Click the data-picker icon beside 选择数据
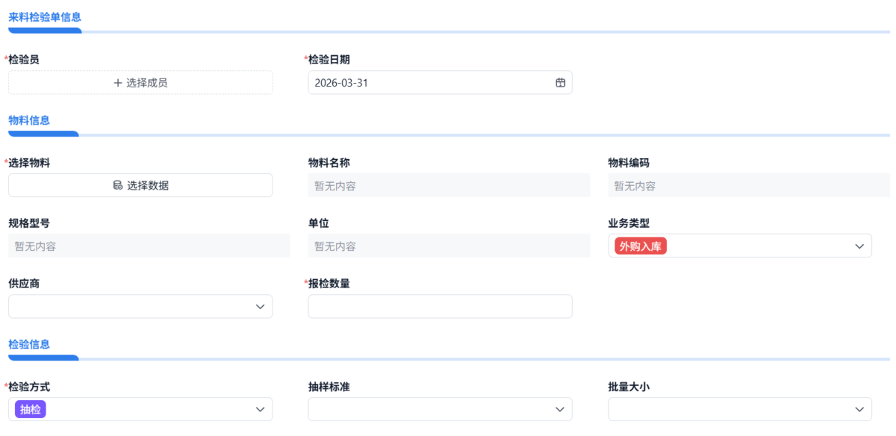Viewport: 896px width, 436px height. click(117, 184)
